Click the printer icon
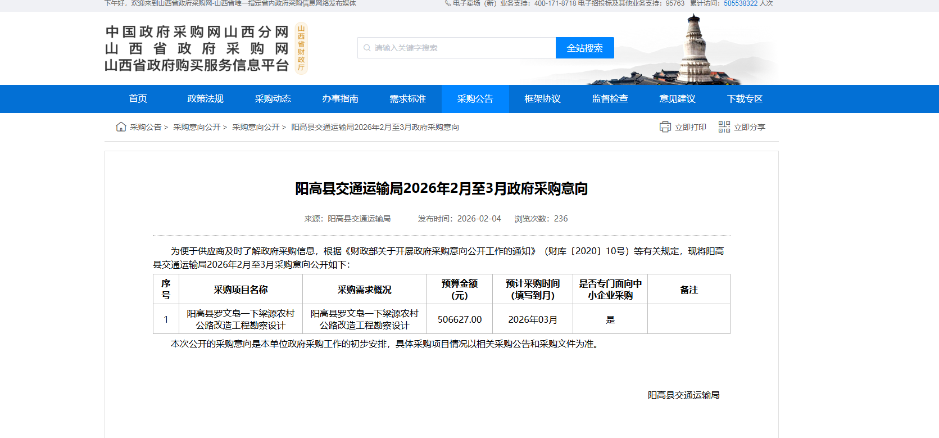This screenshot has width=939, height=438. point(665,127)
